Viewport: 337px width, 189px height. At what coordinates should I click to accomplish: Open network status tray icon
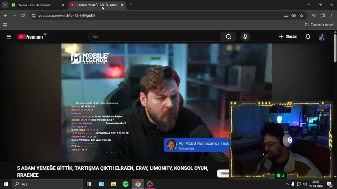[x=299, y=184]
